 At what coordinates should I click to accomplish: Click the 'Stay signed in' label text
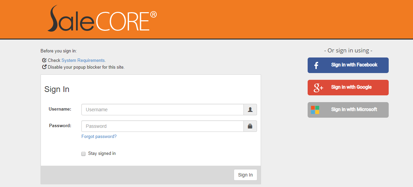(102, 154)
